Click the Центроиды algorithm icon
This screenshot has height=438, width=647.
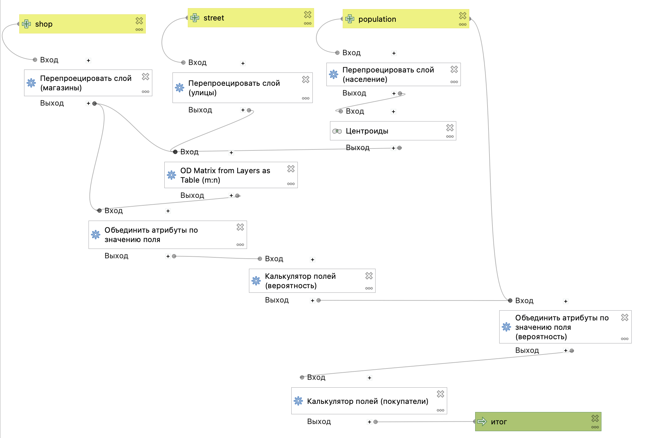pyautogui.click(x=337, y=131)
